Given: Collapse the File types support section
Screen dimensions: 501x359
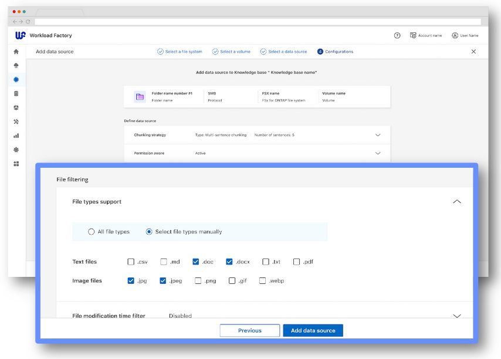Looking at the screenshot, I should tap(456, 201).
